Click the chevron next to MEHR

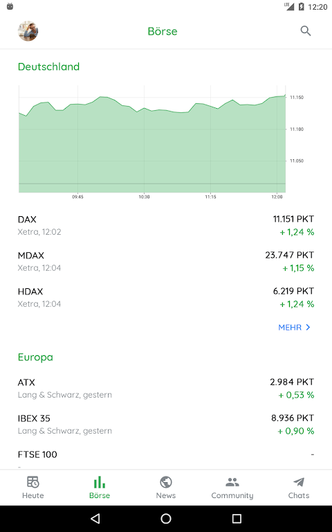pyautogui.click(x=308, y=328)
